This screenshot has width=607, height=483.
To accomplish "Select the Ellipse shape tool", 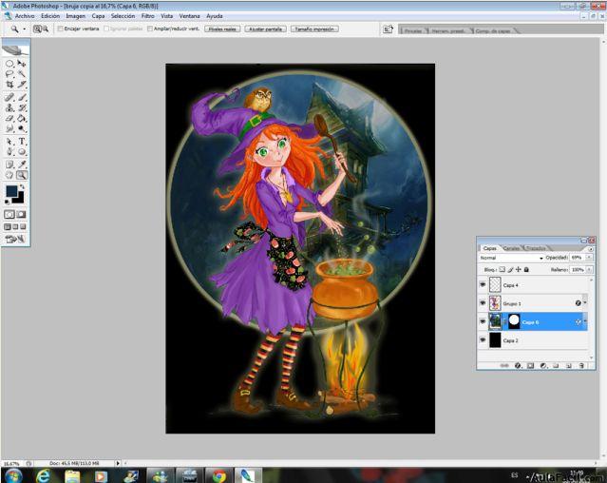I will click(x=22, y=152).
